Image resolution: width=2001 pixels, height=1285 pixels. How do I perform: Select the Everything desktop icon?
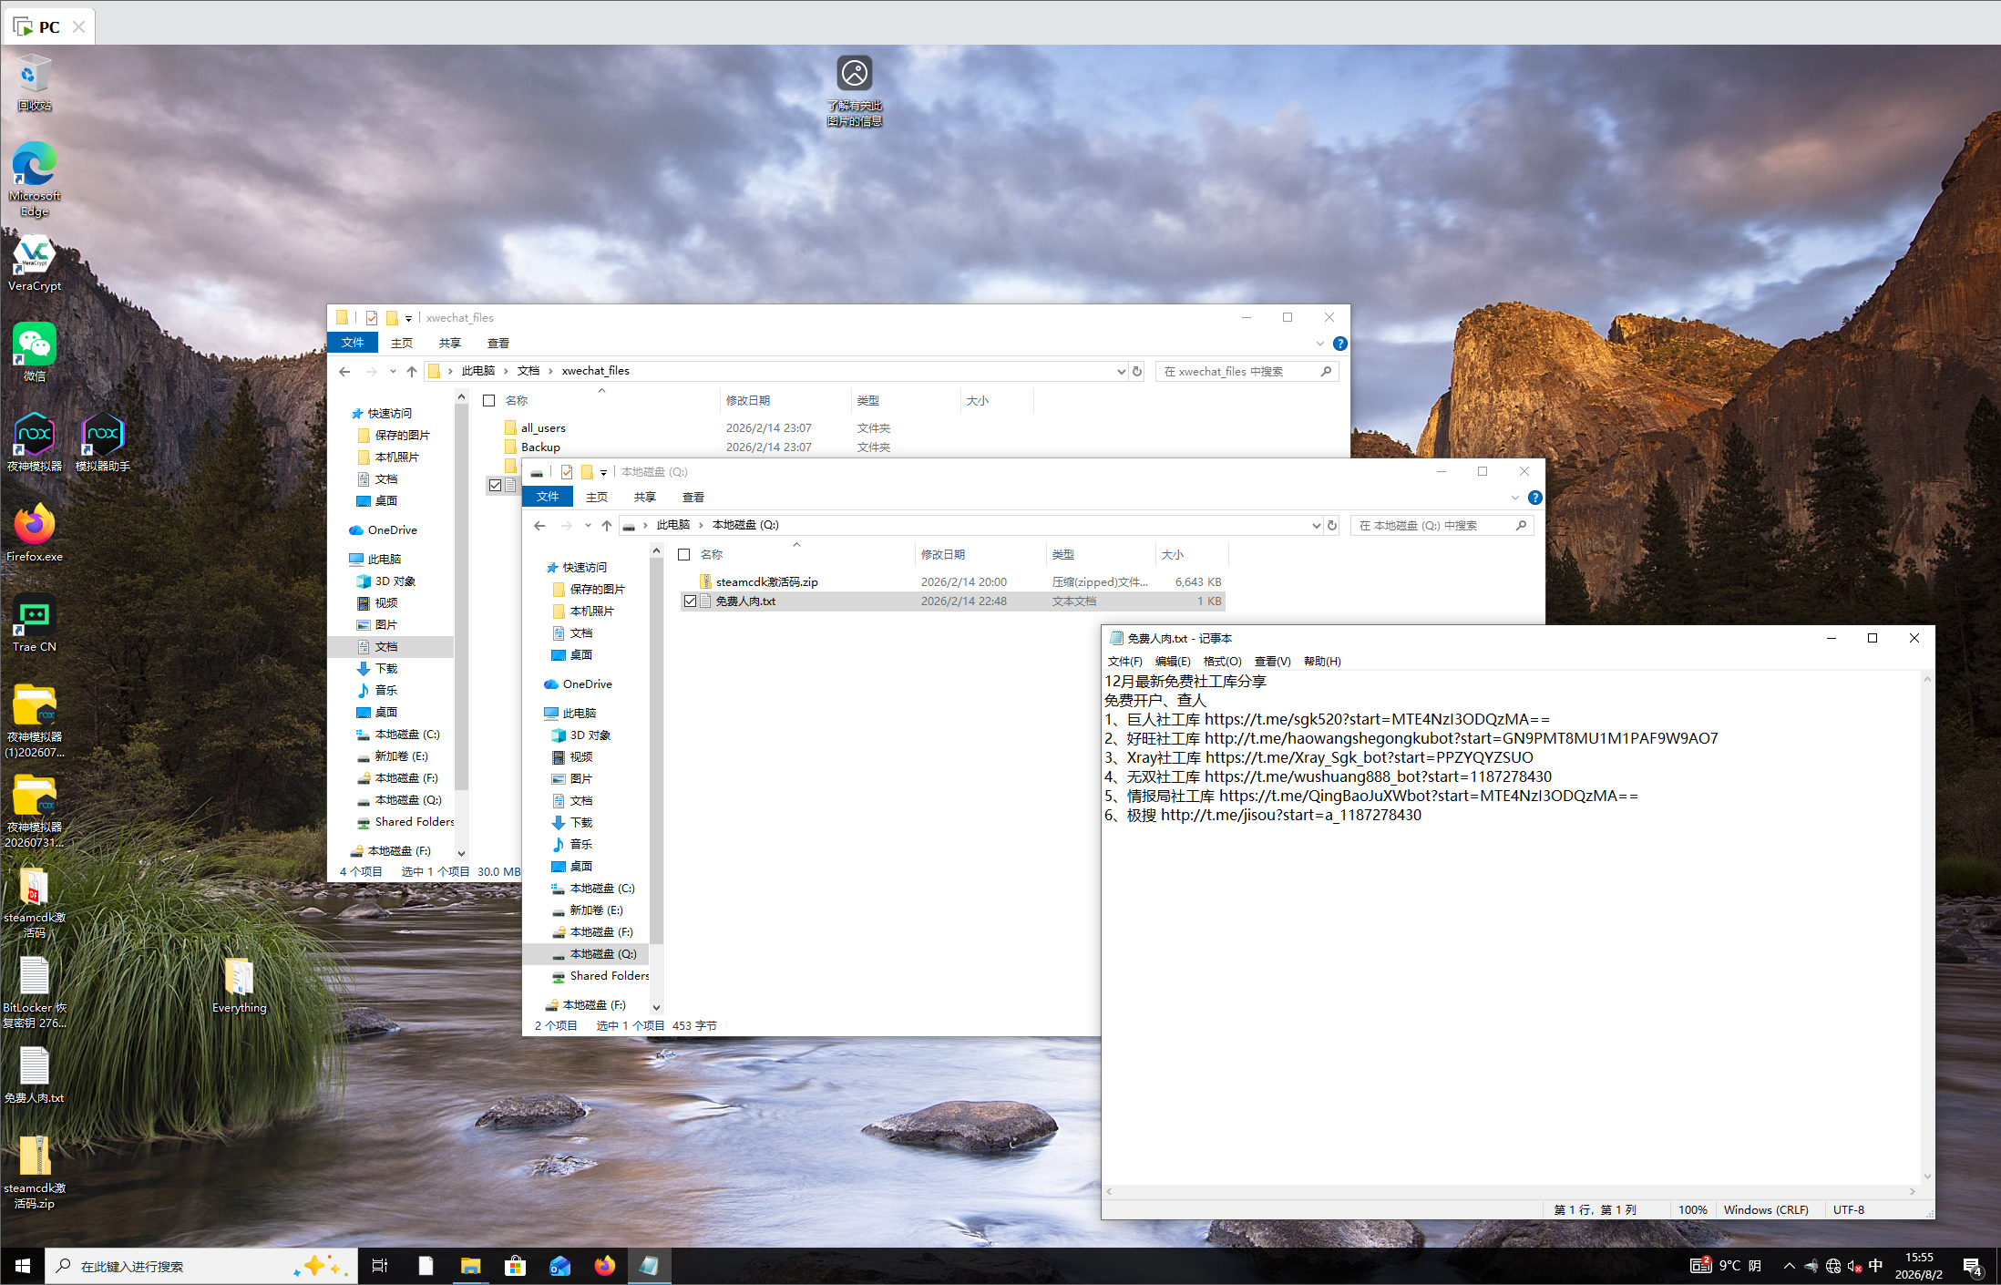[240, 984]
